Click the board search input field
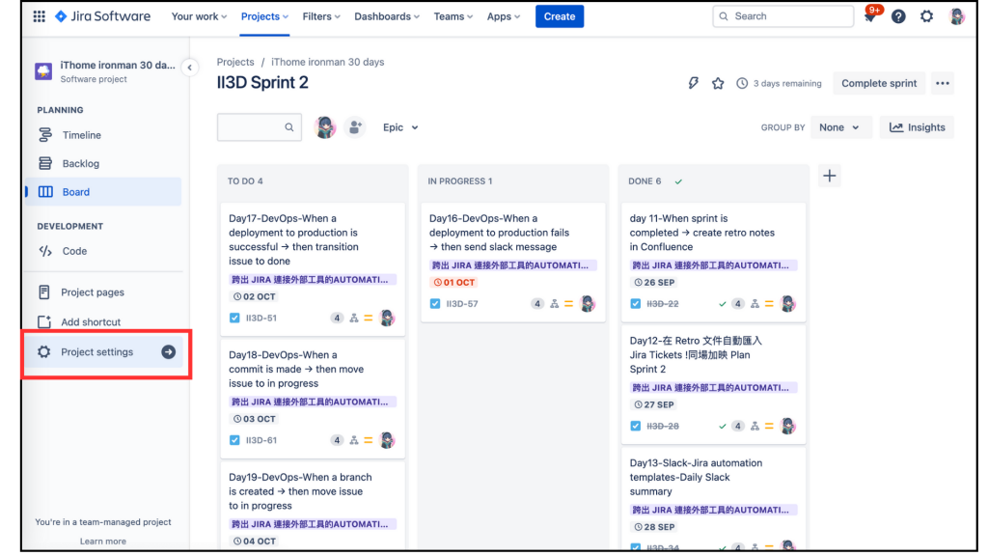 (x=259, y=127)
